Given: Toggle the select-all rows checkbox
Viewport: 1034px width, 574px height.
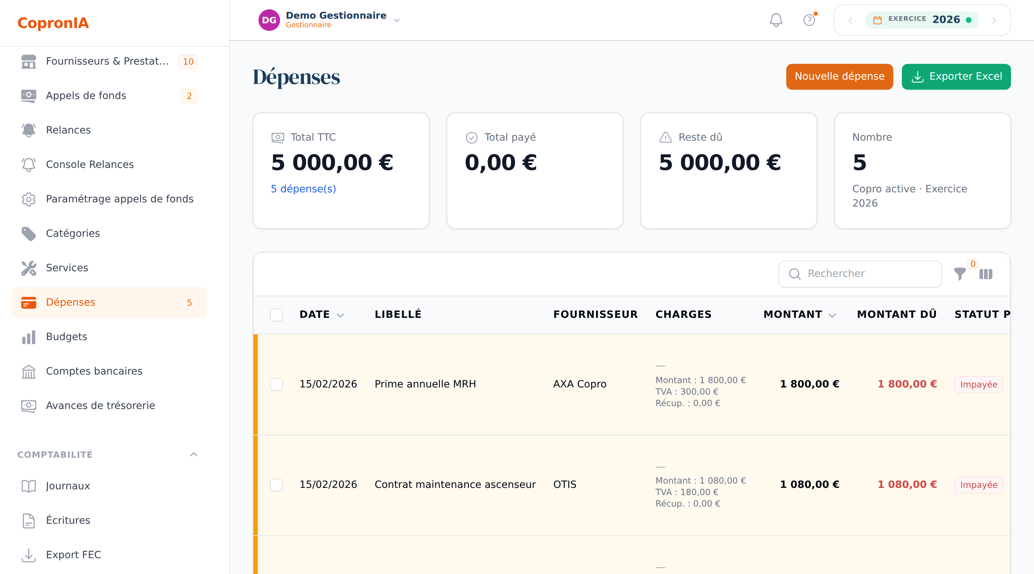Looking at the screenshot, I should [x=276, y=315].
